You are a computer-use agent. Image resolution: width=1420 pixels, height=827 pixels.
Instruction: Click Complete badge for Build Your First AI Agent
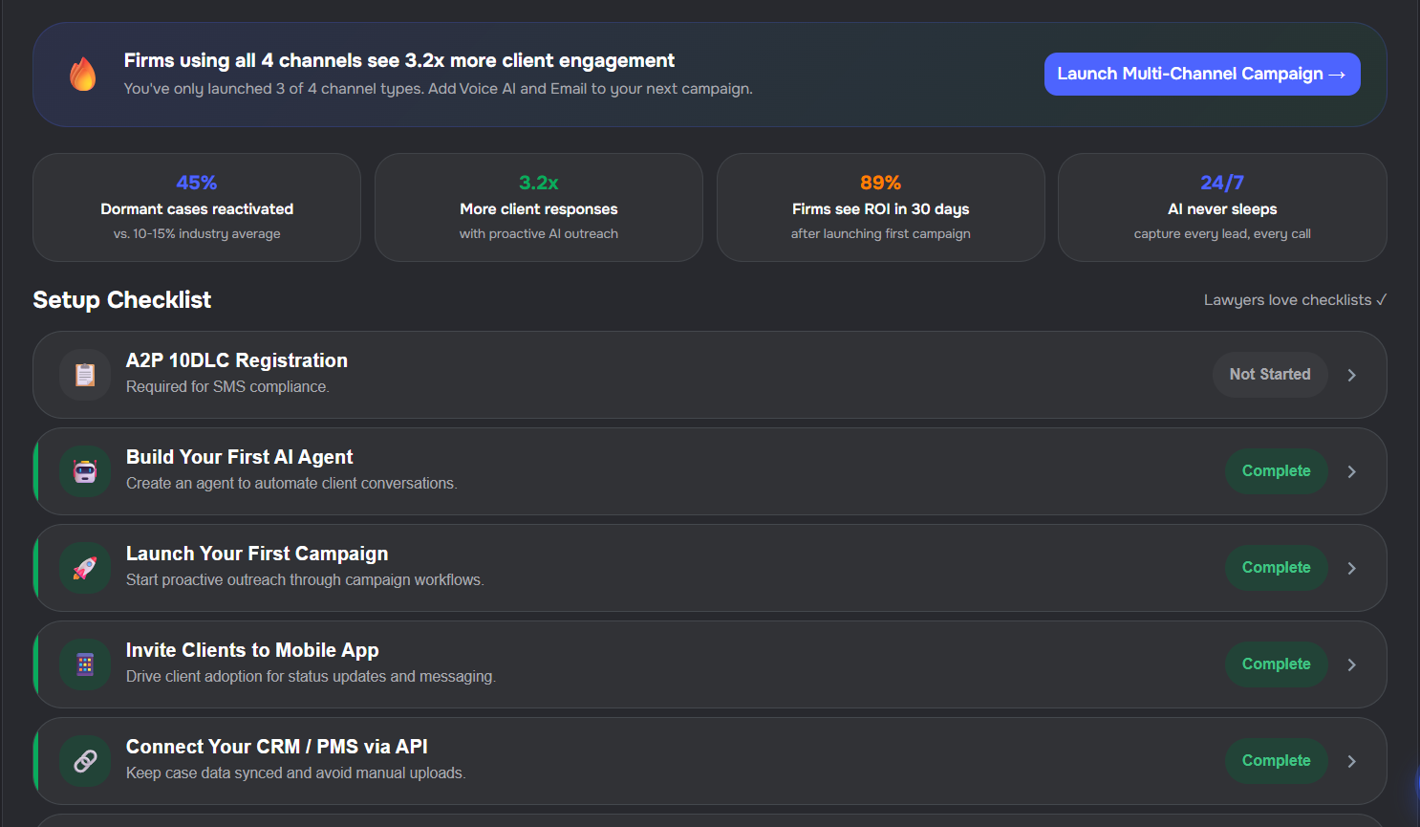tap(1276, 471)
